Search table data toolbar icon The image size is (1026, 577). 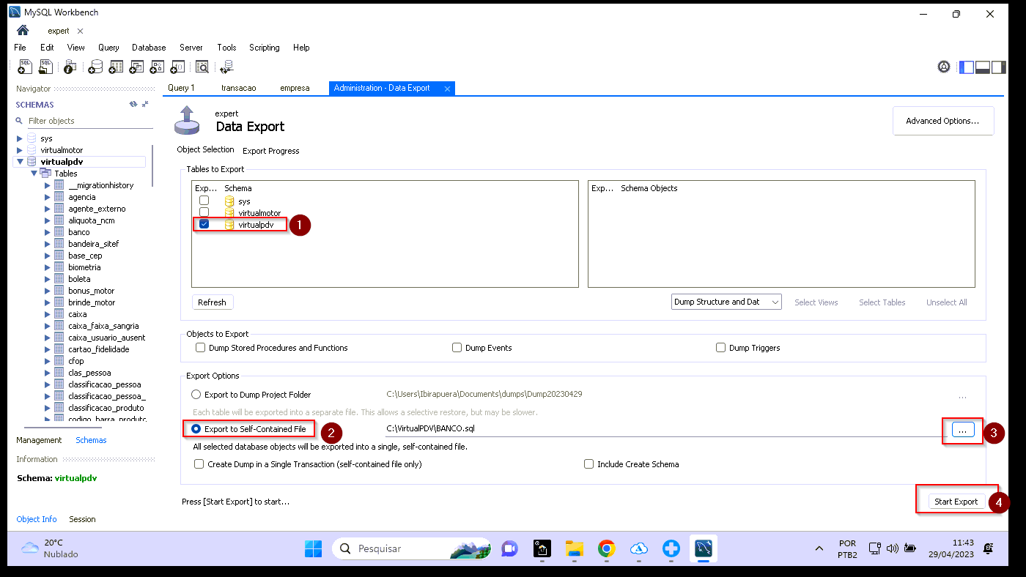coord(202,67)
